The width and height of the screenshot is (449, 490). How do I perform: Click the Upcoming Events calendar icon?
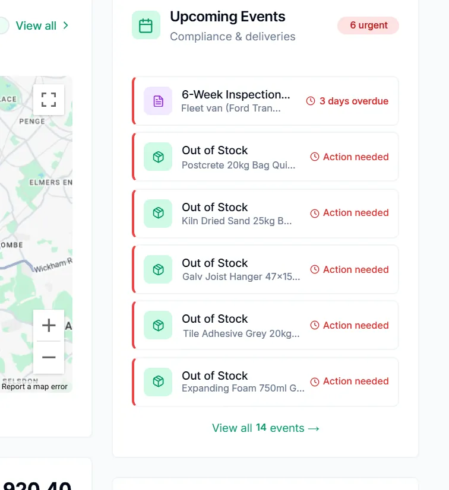click(146, 26)
